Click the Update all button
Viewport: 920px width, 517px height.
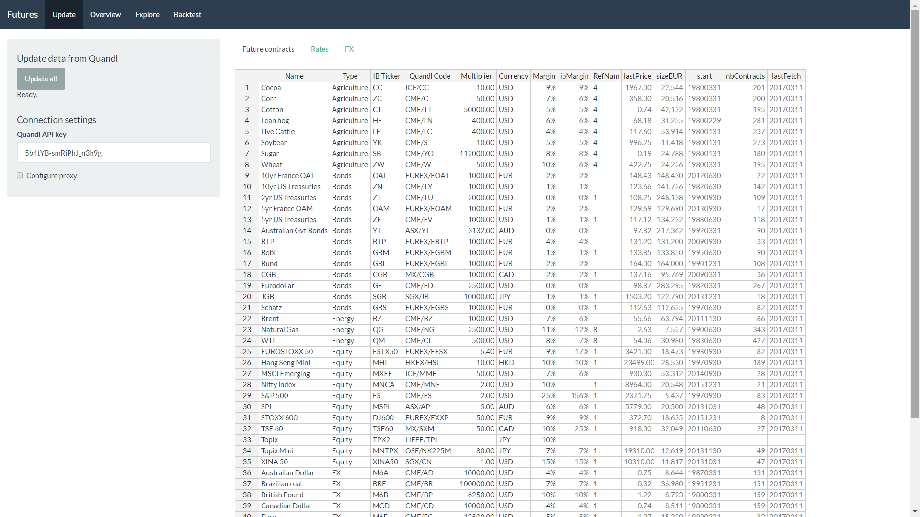point(41,79)
